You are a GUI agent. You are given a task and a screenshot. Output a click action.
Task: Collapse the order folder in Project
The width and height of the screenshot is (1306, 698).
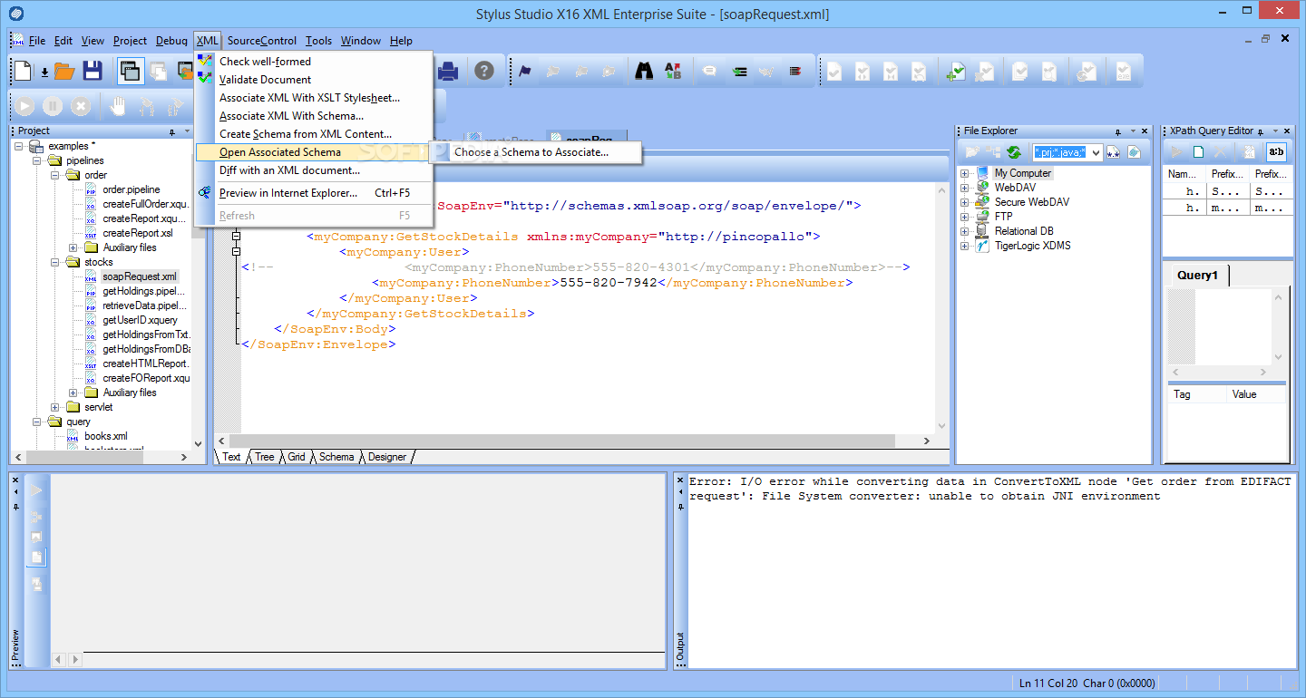click(x=55, y=175)
